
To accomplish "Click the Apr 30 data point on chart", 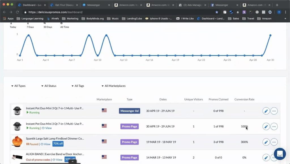I will point(270,35).
